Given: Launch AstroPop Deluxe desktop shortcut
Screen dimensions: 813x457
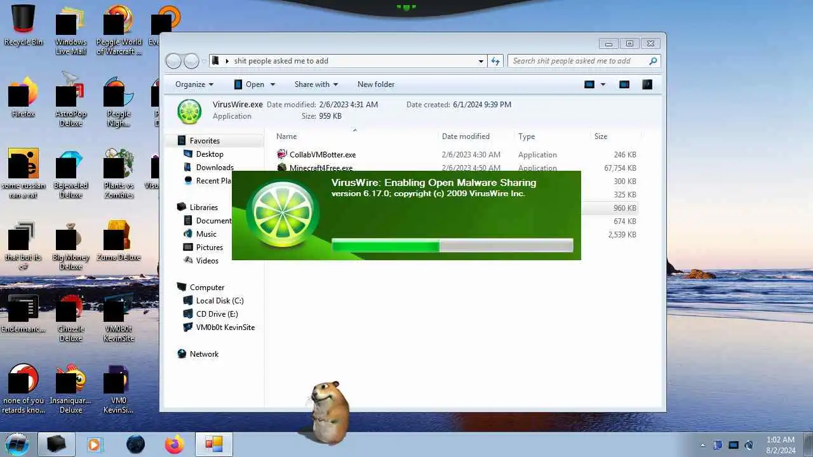Looking at the screenshot, I should (x=71, y=99).
